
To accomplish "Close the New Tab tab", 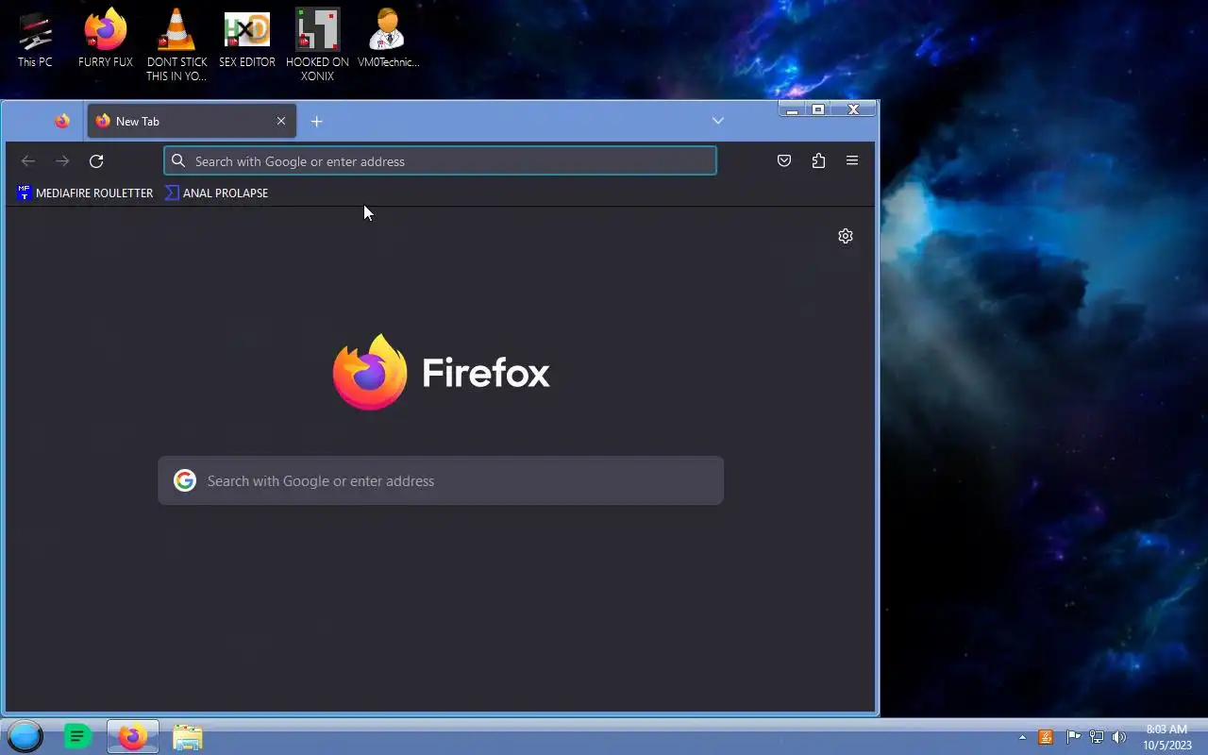I will tap(281, 121).
